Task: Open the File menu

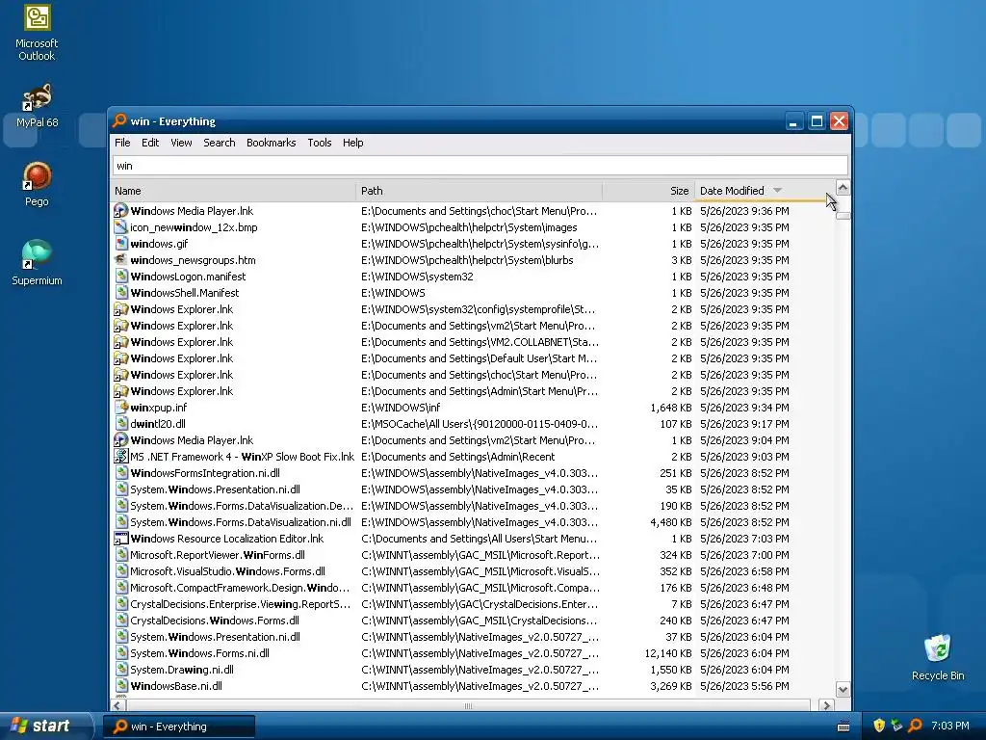Action: pyautogui.click(x=122, y=143)
